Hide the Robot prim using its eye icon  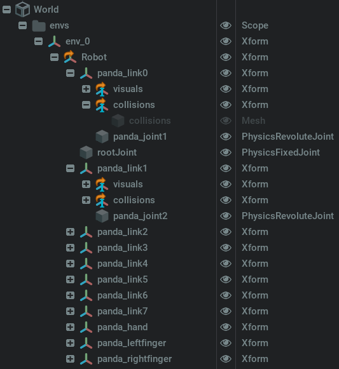[x=226, y=57]
